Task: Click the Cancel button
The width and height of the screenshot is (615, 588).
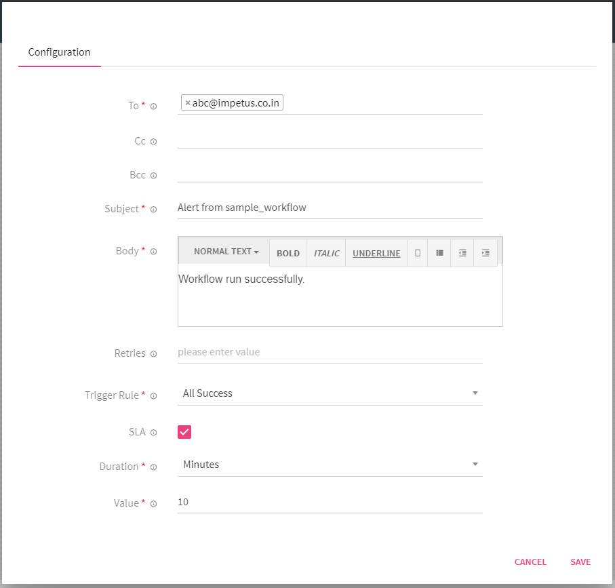Action: [x=530, y=562]
